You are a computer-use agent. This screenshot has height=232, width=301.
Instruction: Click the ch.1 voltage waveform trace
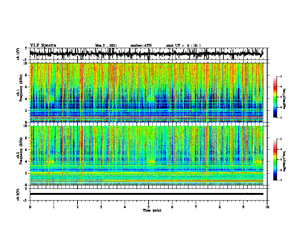click(146, 53)
